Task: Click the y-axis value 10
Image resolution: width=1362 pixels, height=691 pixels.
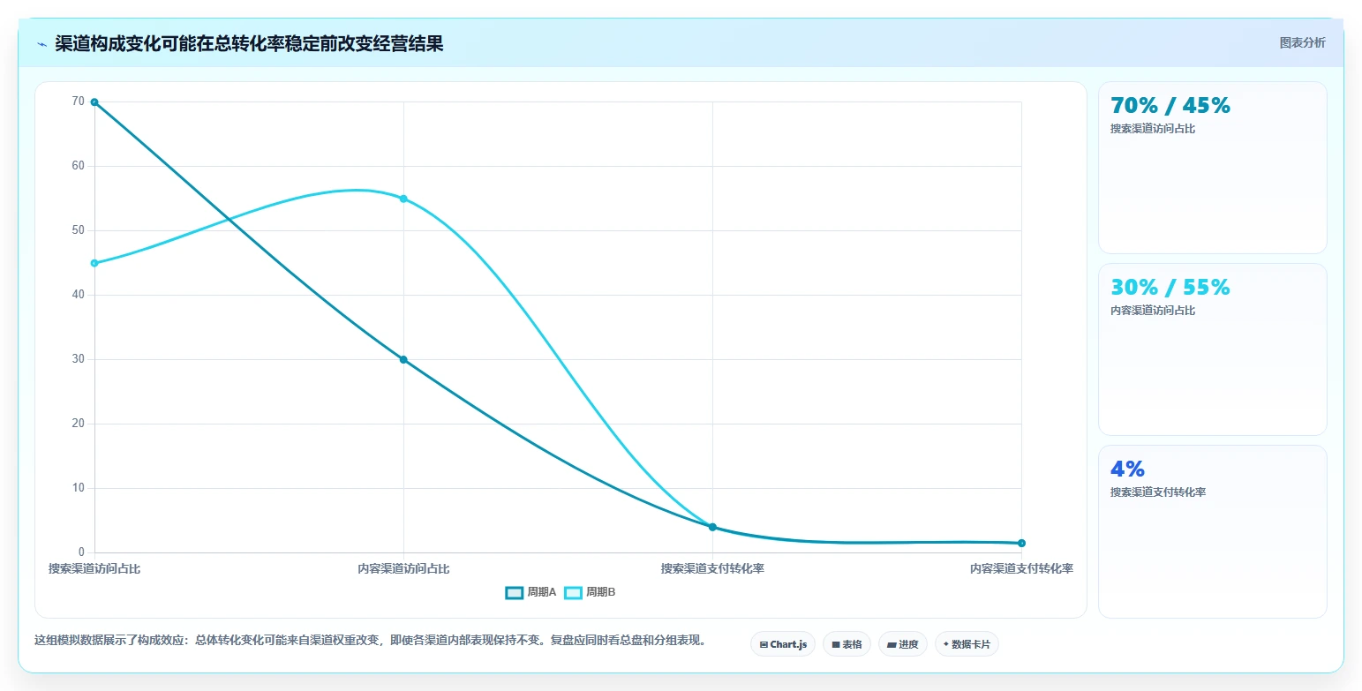Action: tap(79, 488)
